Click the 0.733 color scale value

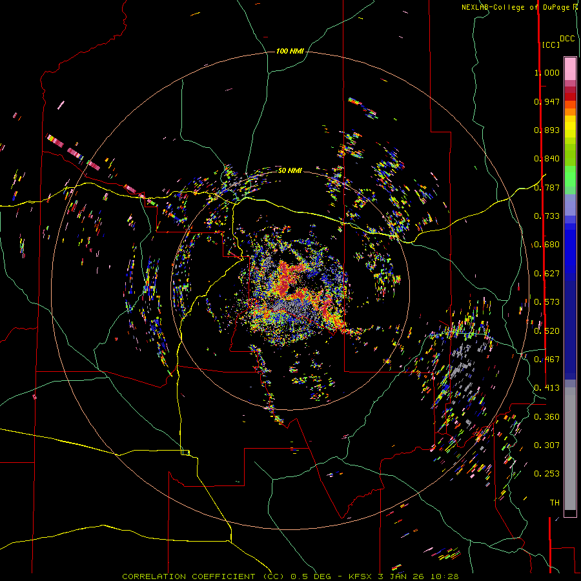[547, 216]
